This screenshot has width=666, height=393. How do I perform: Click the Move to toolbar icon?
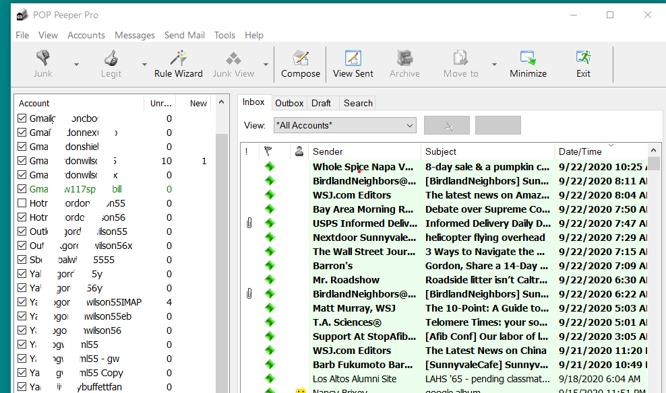click(x=460, y=58)
